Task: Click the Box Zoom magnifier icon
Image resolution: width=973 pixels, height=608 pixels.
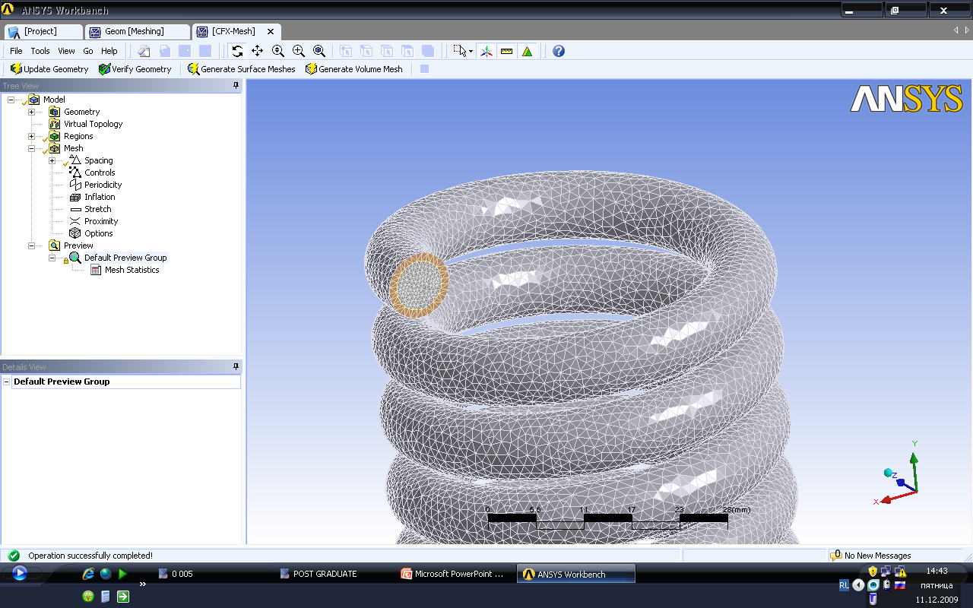Action: click(x=299, y=51)
